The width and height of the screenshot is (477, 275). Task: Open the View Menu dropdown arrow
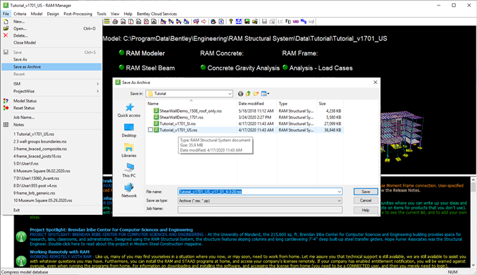(268, 93)
